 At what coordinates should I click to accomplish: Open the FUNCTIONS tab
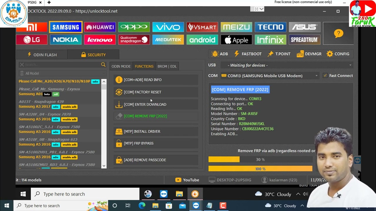pyautogui.click(x=144, y=66)
